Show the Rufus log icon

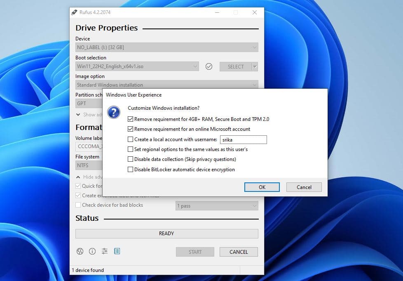point(117,251)
